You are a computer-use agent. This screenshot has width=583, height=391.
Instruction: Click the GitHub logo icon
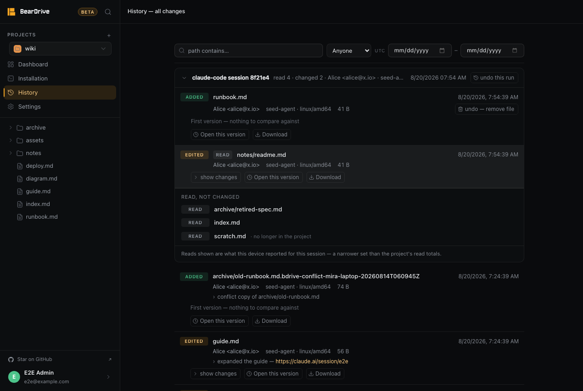point(11,360)
